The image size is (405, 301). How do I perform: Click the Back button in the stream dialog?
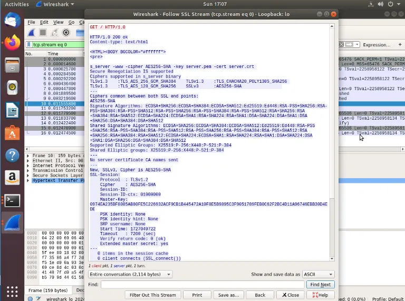pyautogui.click(x=260, y=295)
